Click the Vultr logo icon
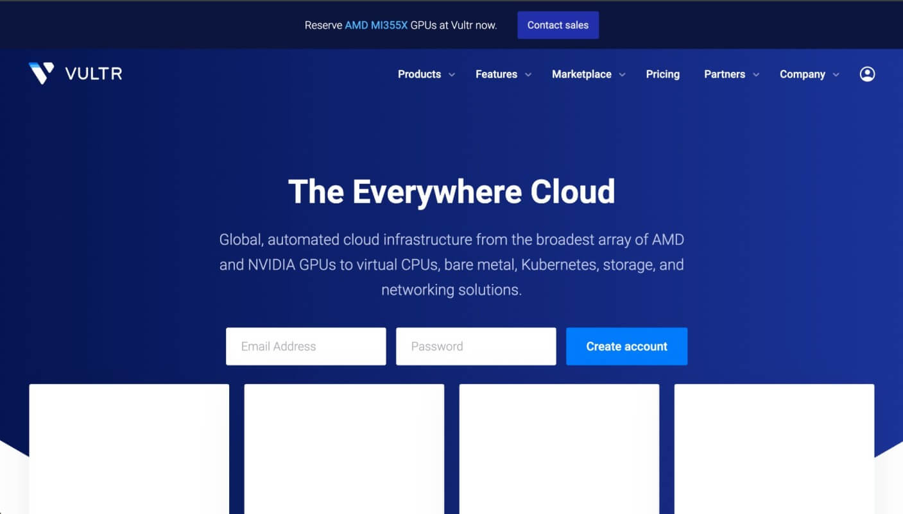This screenshot has height=514, width=903. click(41, 73)
